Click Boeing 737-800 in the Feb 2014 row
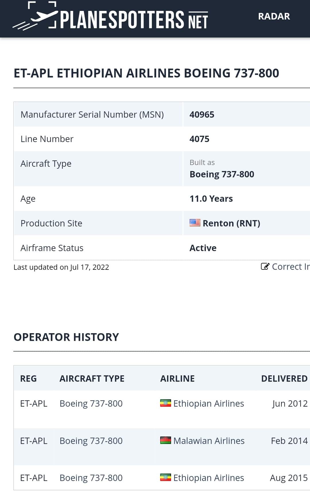Image resolution: width=310 pixels, height=491 pixels. coord(91,441)
